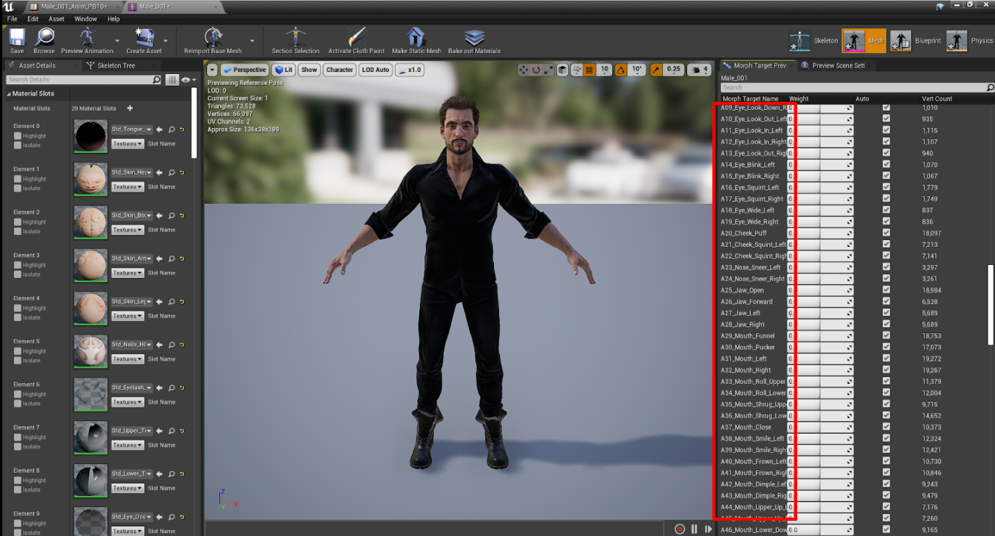Open the tutorials graduation cap icon
The width and height of the screenshot is (995, 536).
pyautogui.click(x=940, y=6)
